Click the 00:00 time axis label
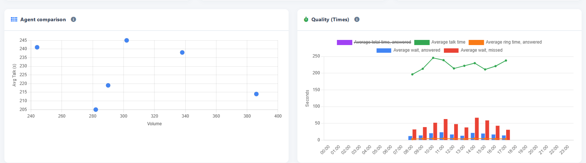Viewport: 586px width, 163px height. point(325,150)
